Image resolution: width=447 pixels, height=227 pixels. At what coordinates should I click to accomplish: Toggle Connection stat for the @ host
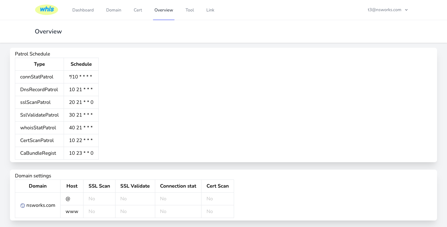[x=163, y=199]
